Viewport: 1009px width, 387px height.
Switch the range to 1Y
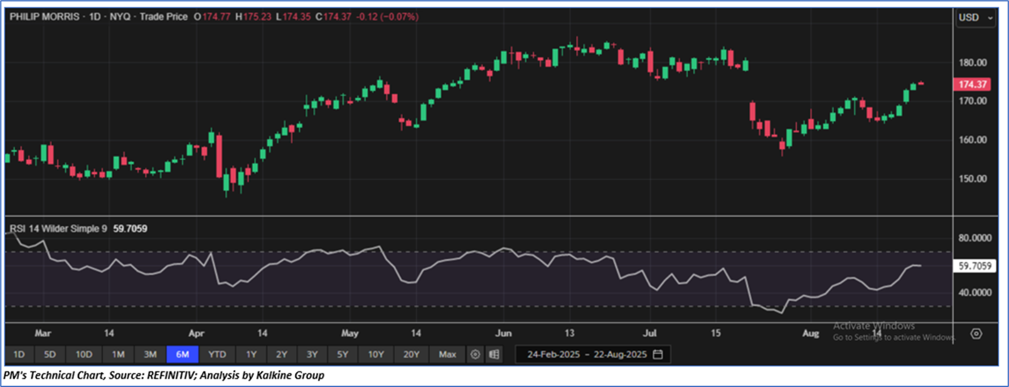tap(251, 354)
